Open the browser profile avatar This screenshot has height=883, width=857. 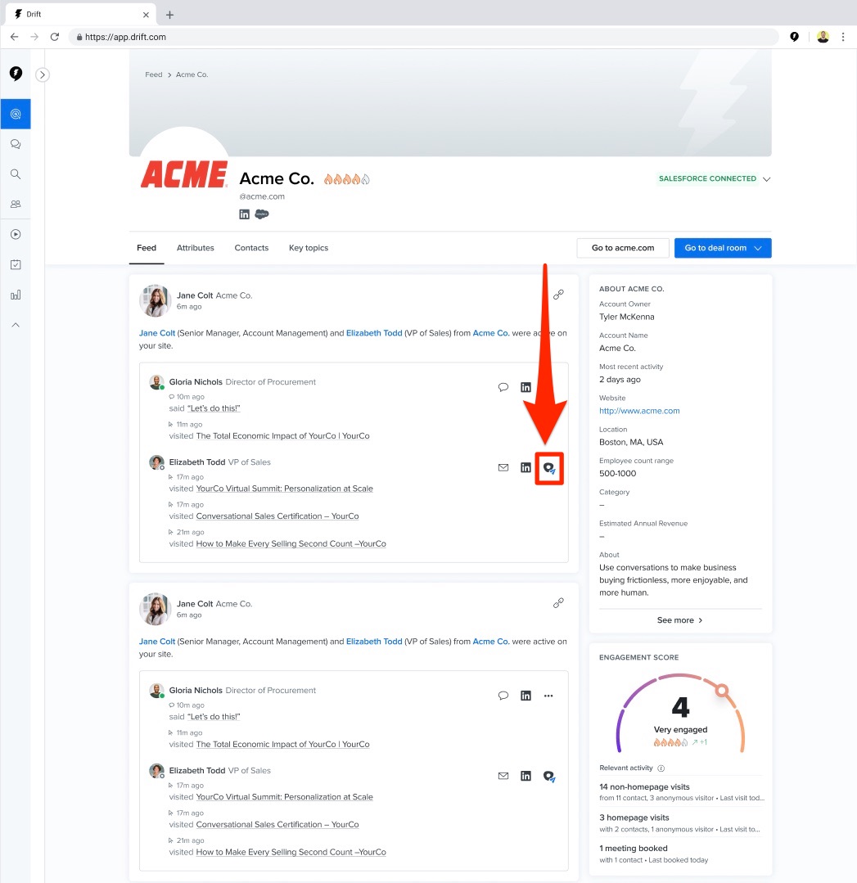point(823,37)
